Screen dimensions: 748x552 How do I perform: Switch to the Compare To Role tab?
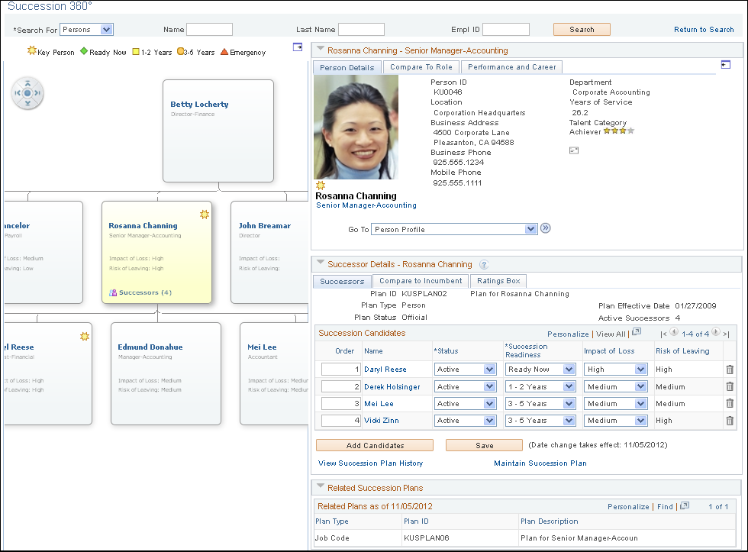click(421, 66)
